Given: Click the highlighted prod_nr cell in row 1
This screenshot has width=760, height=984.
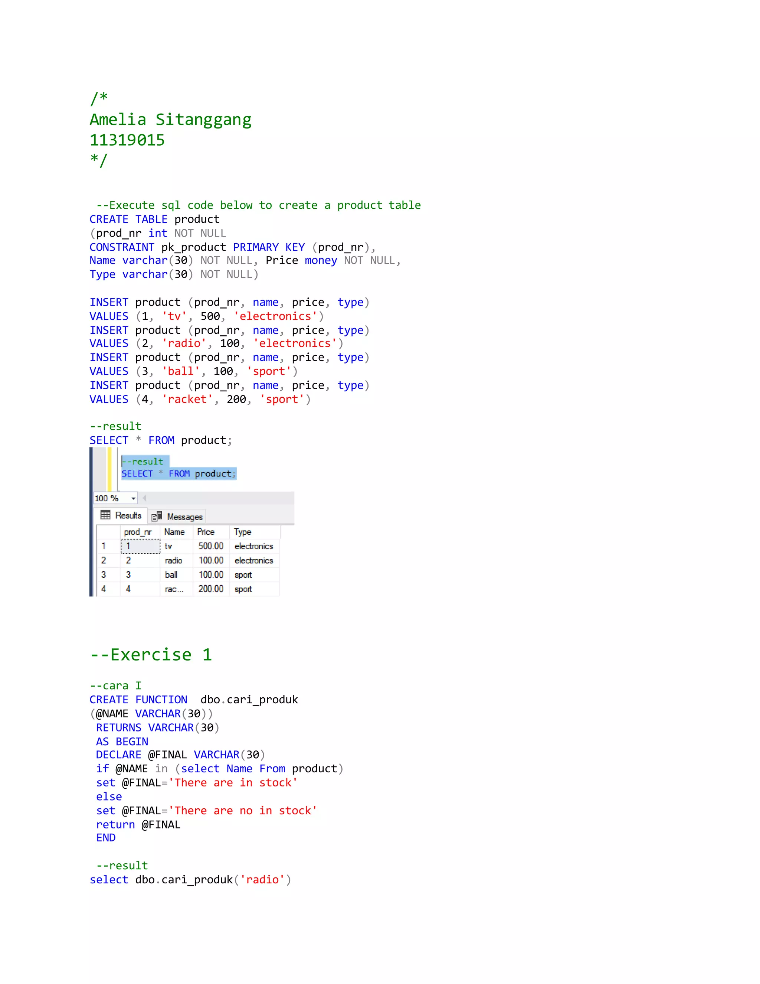Looking at the screenshot, I should tap(140, 546).
